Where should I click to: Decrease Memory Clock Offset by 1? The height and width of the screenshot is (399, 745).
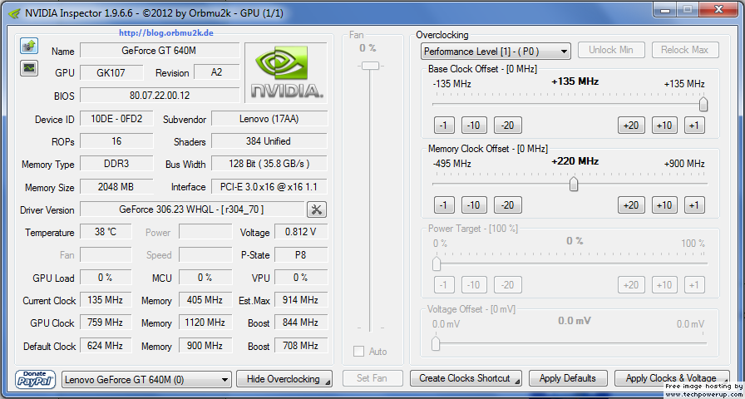click(x=444, y=205)
